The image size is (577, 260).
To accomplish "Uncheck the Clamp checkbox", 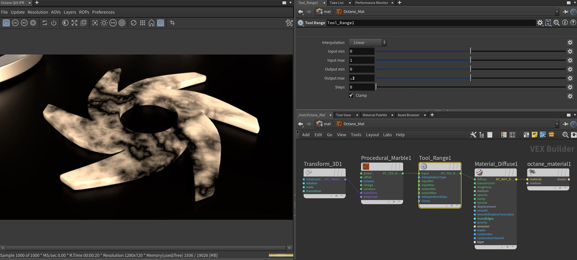I will [x=351, y=95].
